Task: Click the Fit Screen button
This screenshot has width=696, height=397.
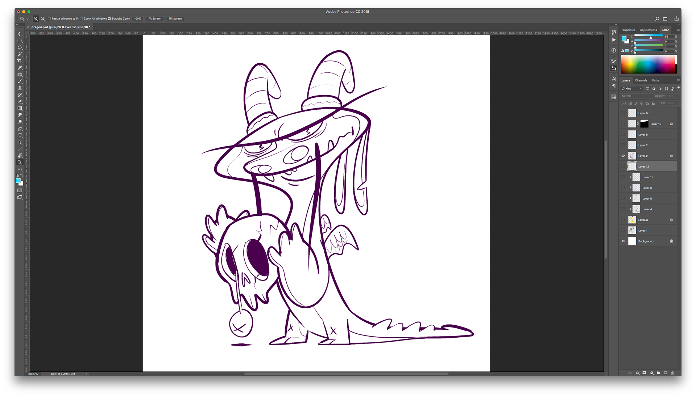Action: pyautogui.click(x=154, y=19)
